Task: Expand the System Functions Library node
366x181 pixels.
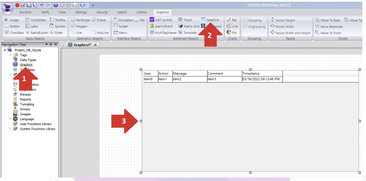Action: 10,129
